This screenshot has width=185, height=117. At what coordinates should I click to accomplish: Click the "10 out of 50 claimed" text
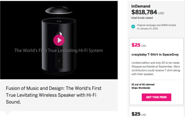143,84
